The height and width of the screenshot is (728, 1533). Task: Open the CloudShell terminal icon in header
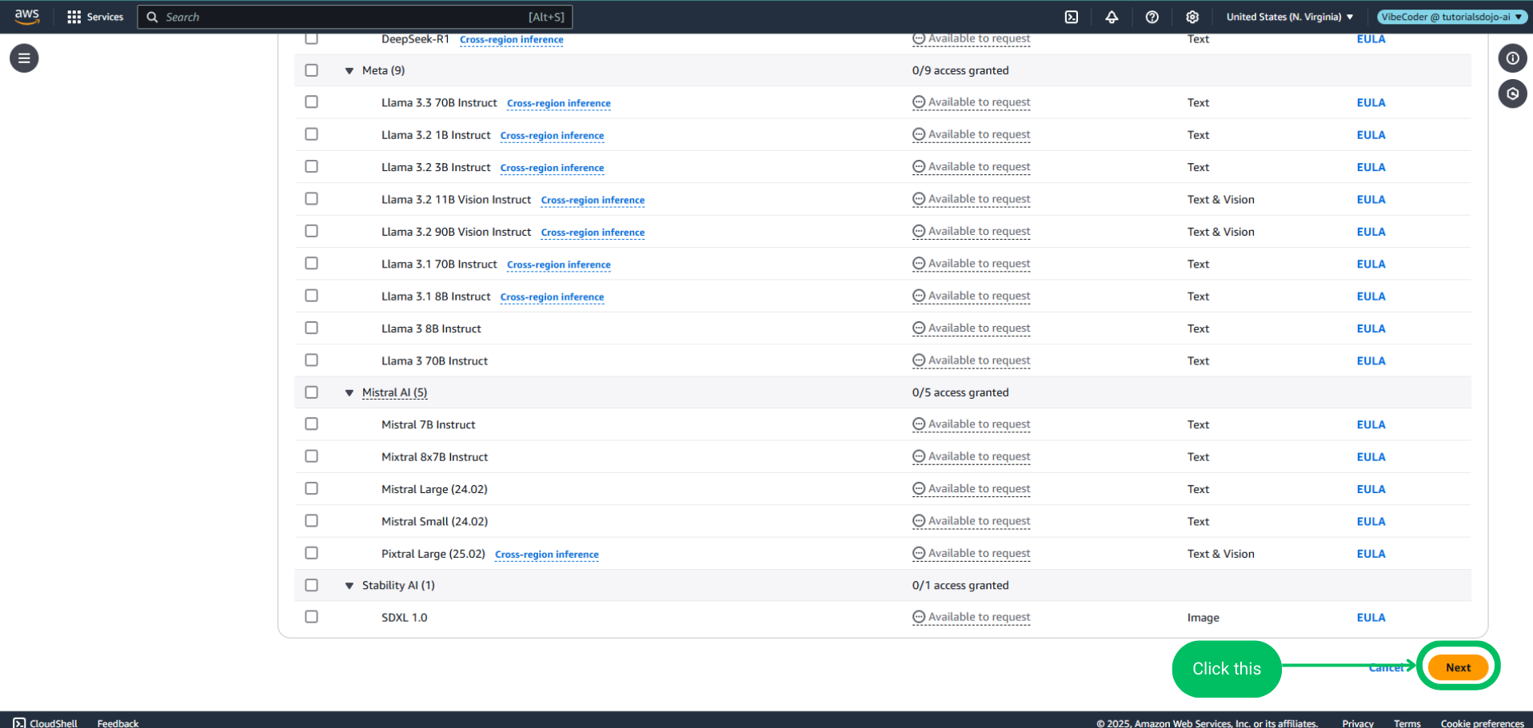coord(1072,17)
